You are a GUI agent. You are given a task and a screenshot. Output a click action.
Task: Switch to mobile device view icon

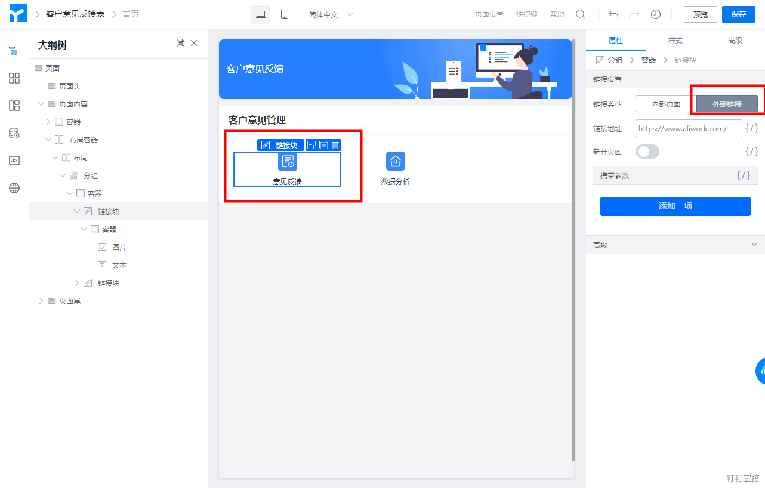coord(285,14)
